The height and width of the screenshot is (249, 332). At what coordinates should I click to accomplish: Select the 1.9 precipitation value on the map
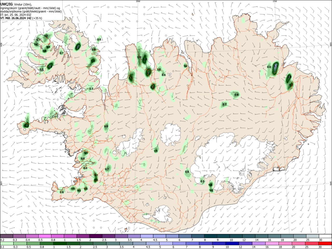tap(145, 59)
